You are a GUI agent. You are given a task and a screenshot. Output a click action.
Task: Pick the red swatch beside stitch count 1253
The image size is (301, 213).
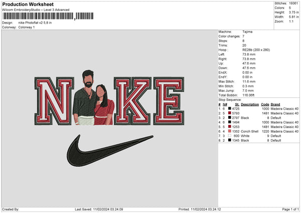230,127
